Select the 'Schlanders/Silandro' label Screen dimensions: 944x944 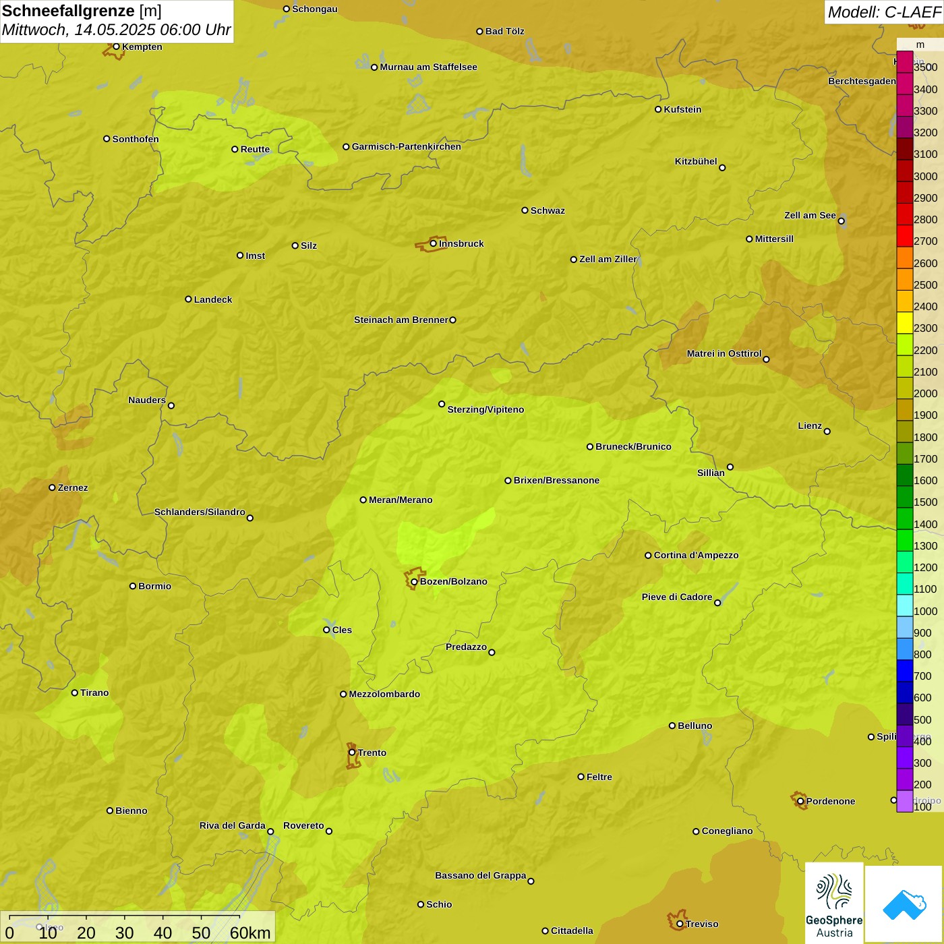[x=200, y=512]
